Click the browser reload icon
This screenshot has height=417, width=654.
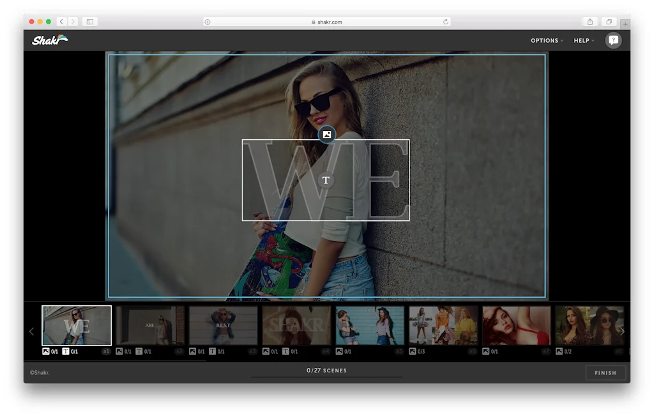(x=445, y=21)
